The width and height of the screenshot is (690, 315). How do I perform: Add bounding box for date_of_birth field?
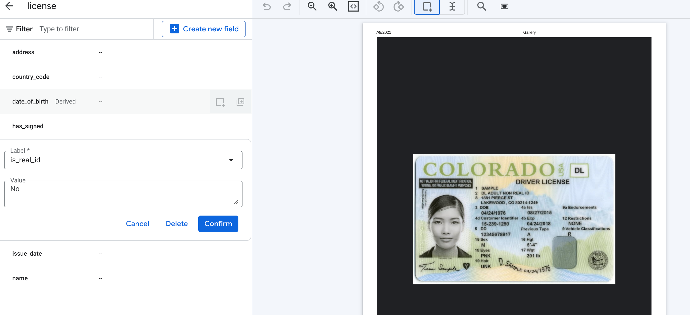[x=220, y=101]
